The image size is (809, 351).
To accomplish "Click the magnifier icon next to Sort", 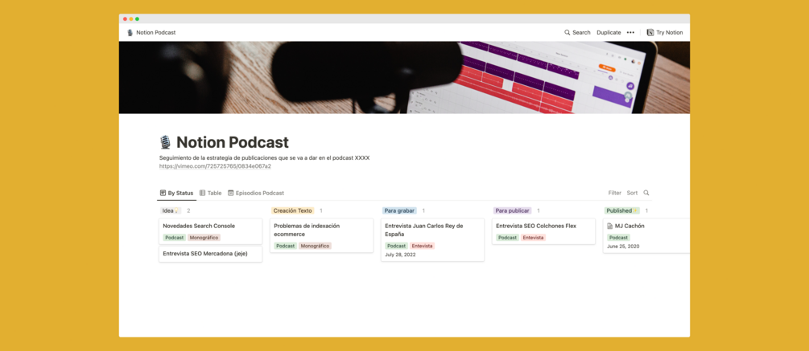I will point(646,193).
